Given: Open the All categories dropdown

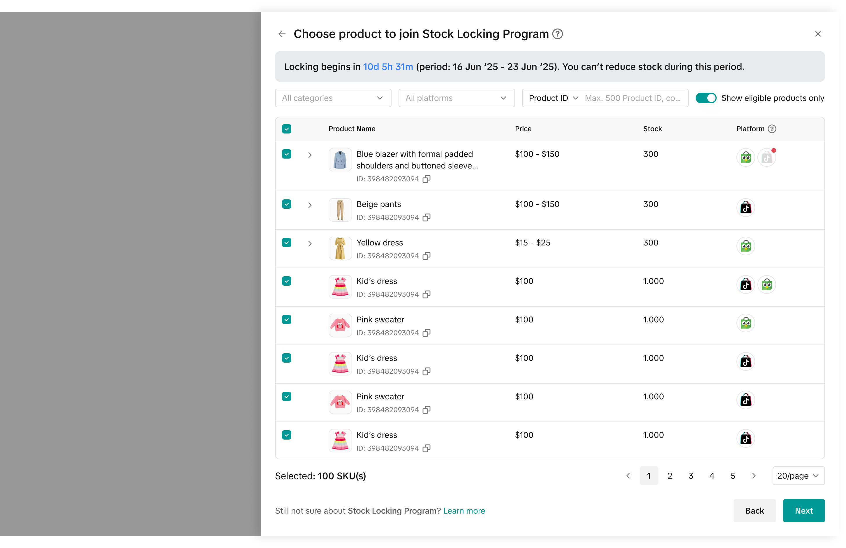Looking at the screenshot, I should click(333, 98).
